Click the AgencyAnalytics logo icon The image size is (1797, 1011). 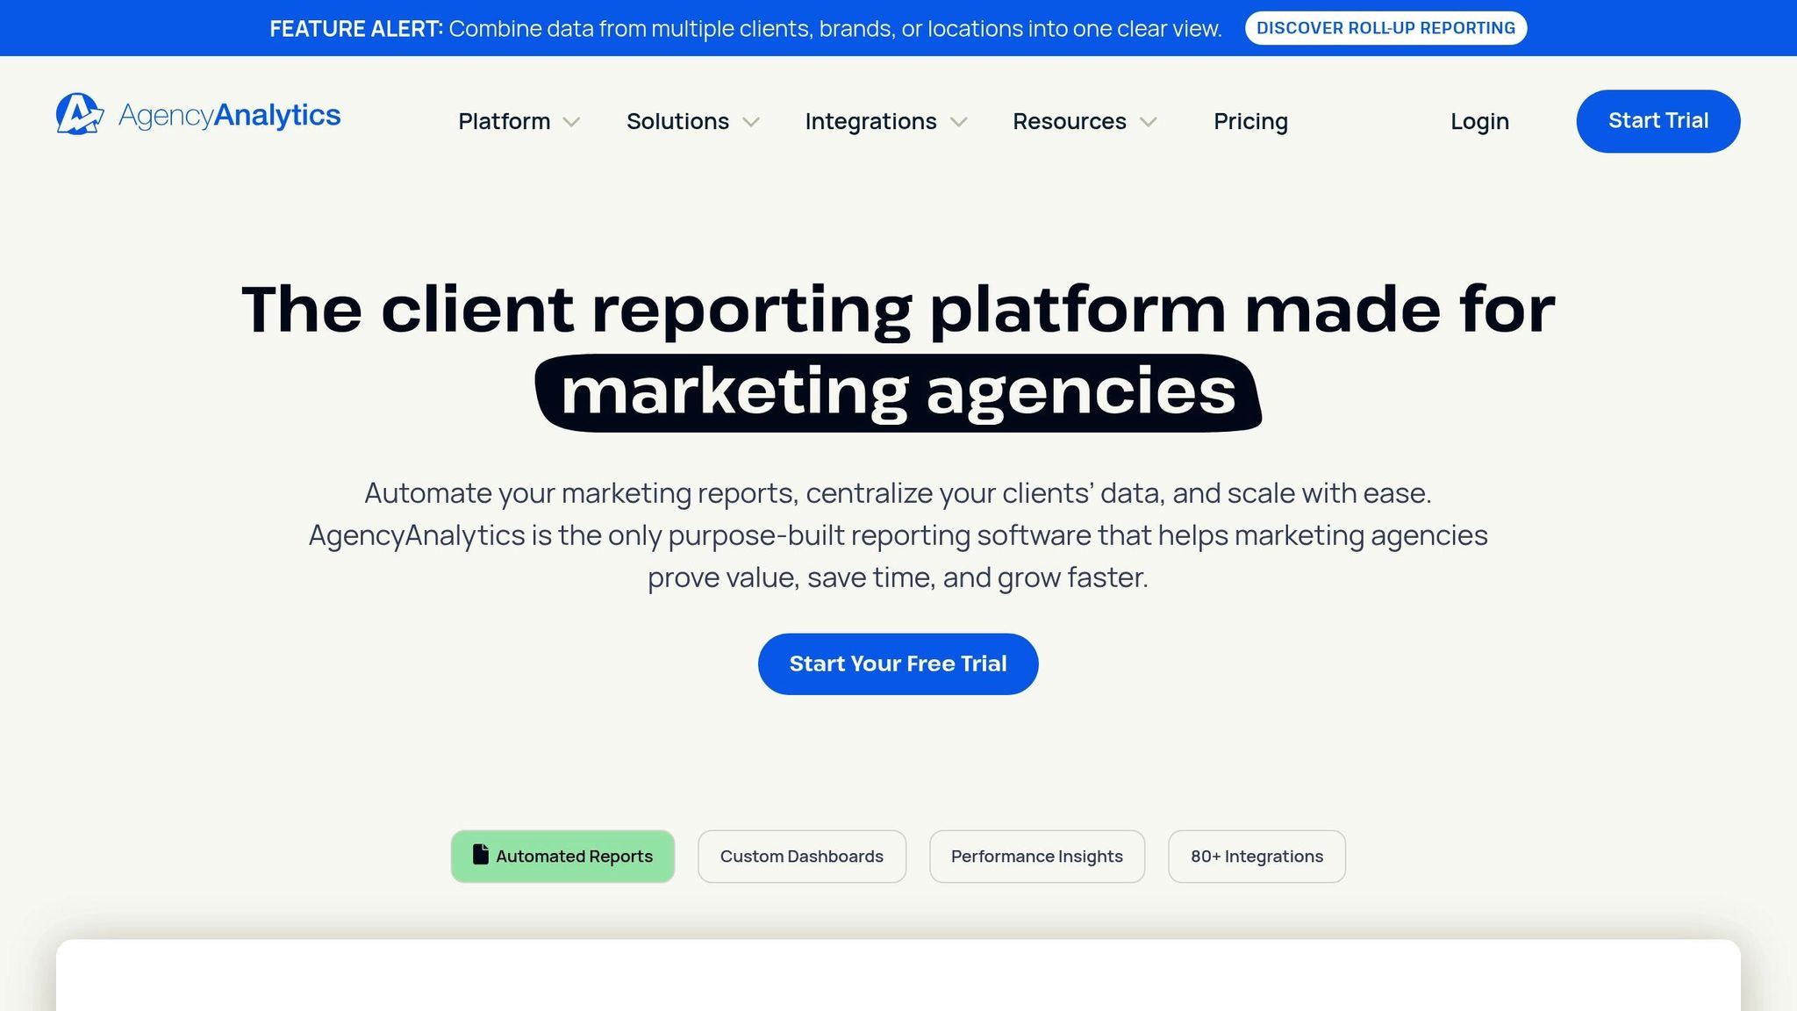[79, 114]
